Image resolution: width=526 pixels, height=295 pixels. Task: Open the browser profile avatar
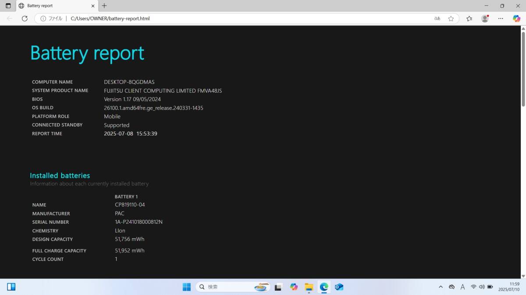485,18
